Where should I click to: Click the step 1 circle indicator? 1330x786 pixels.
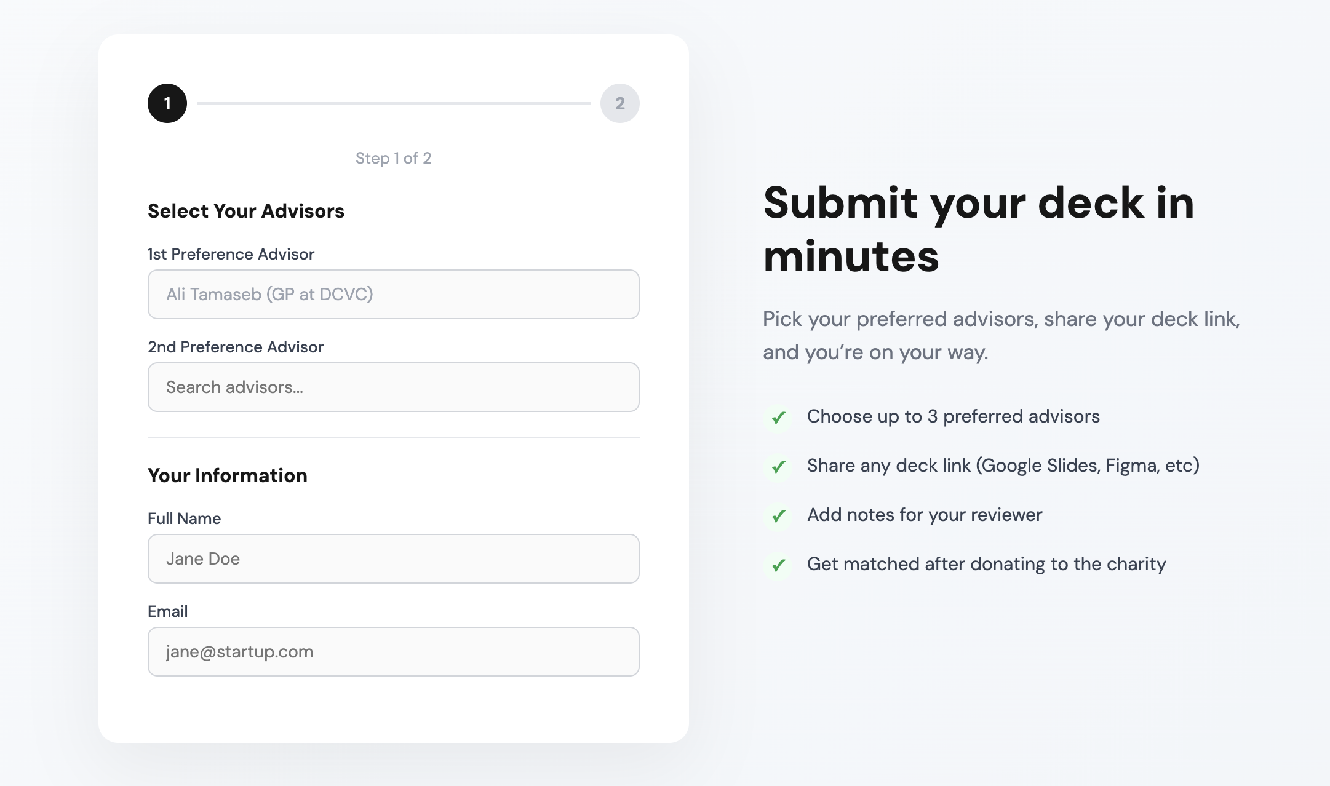click(167, 103)
